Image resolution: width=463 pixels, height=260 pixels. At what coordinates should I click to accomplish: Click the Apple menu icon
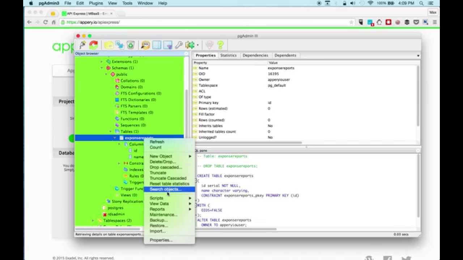[x=31, y=3]
